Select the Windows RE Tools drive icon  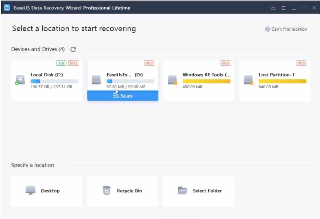point(172,80)
